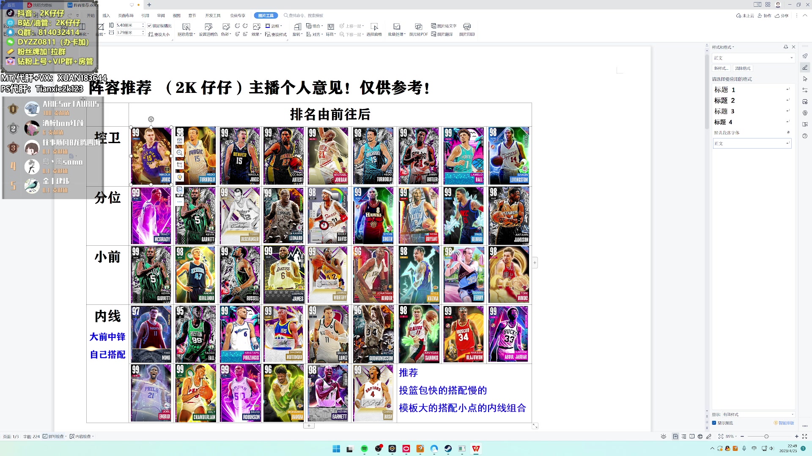Apply the 标题 2 style
Image resolution: width=812 pixels, height=456 pixels.
[x=752, y=100]
